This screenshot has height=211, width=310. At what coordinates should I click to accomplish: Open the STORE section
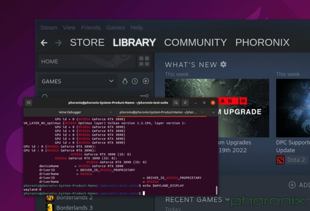coord(87,42)
